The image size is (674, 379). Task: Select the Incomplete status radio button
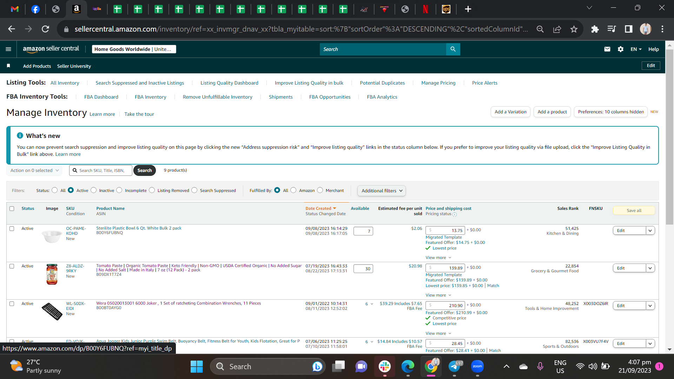tap(119, 190)
